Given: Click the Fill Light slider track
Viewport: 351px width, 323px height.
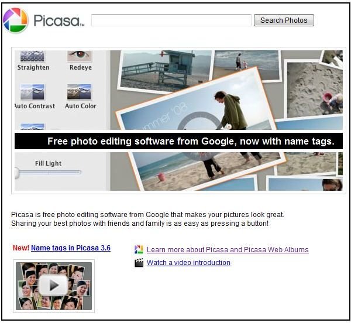Looking at the screenshot, I should 49,173.
